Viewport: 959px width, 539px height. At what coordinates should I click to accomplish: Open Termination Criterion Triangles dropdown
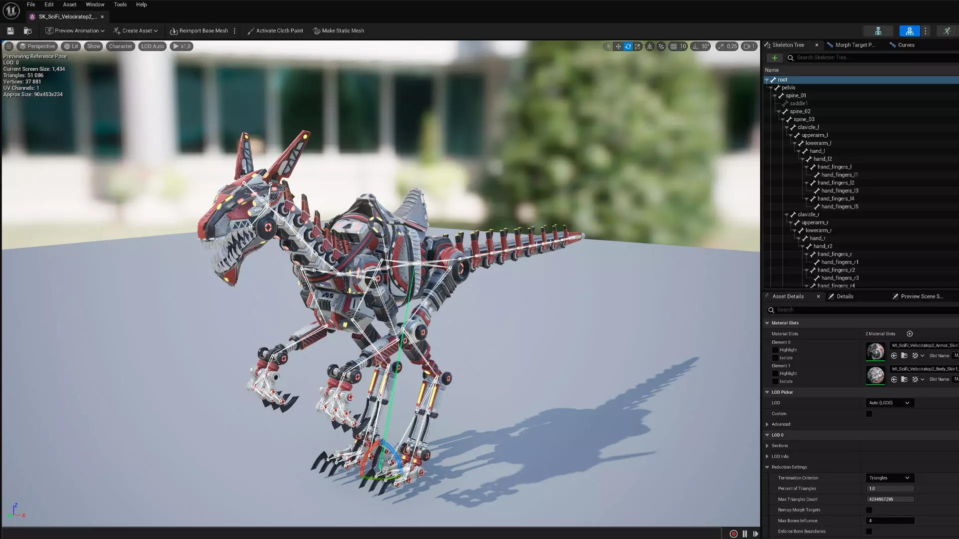890,478
